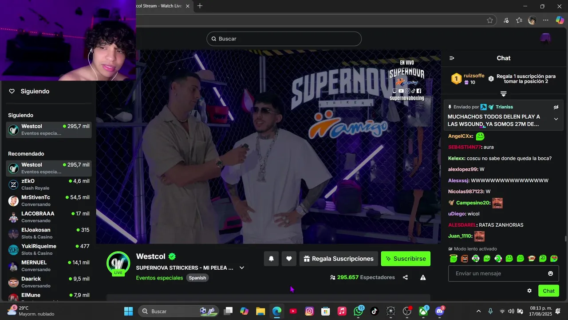Click the Buscar search field on Kick
Image resolution: width=568 pixels, height=320 pixels.
pyautogui.click(x=284, y=39)
